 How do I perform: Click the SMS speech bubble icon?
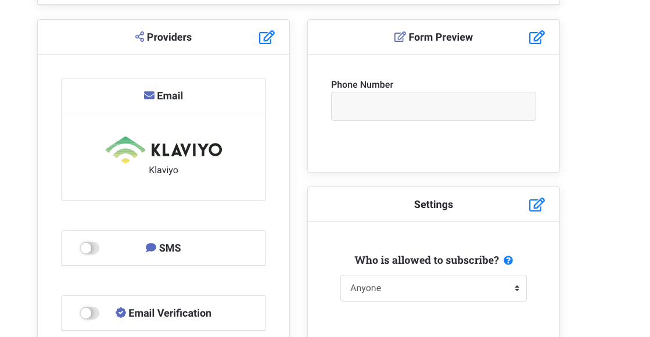coord(151,248)
